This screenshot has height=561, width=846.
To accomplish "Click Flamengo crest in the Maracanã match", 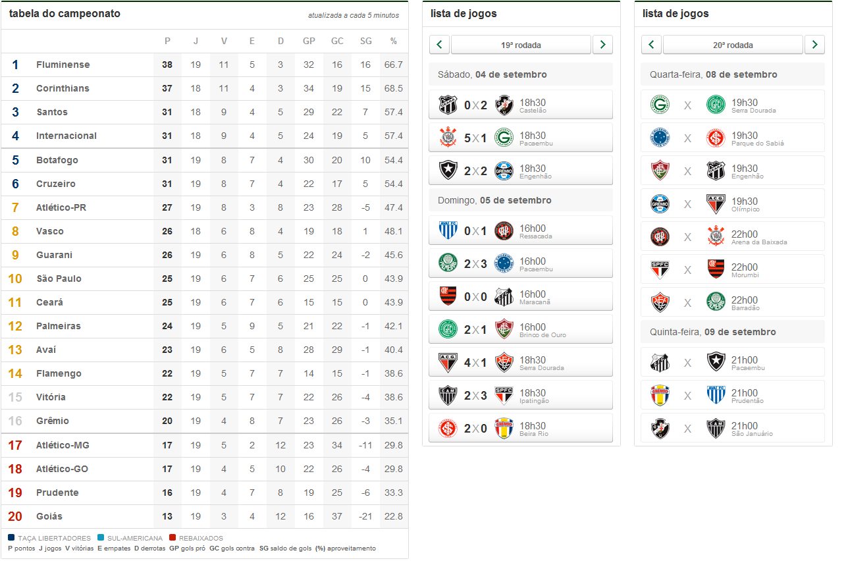I will pyautogui.click(x=448, y=296).
